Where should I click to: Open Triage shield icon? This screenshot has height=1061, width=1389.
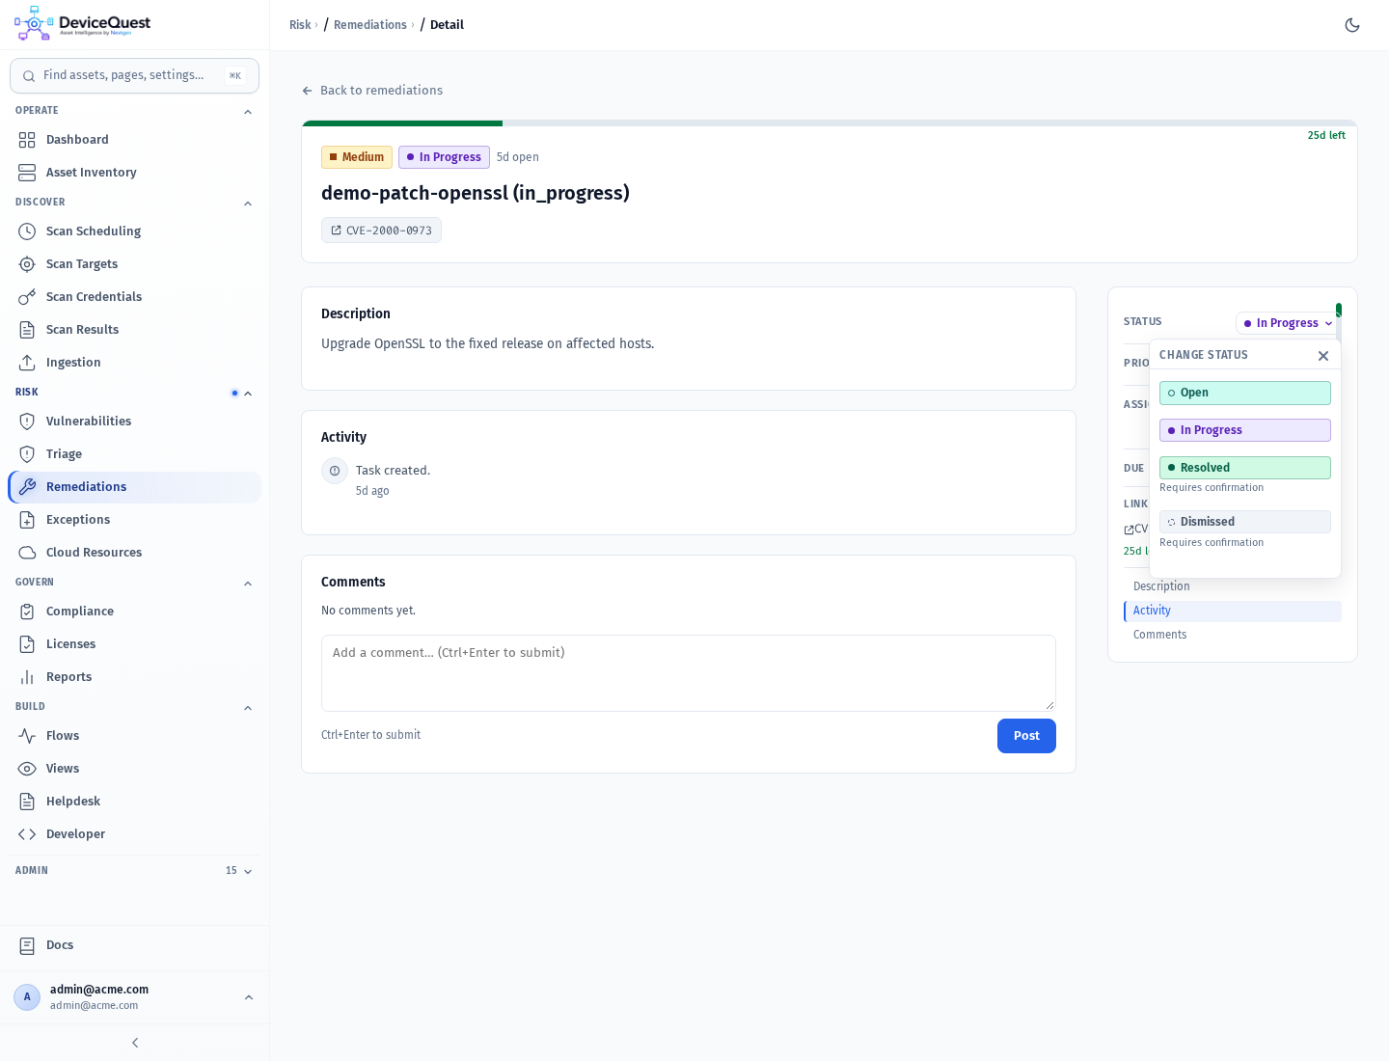coord(27,454)
